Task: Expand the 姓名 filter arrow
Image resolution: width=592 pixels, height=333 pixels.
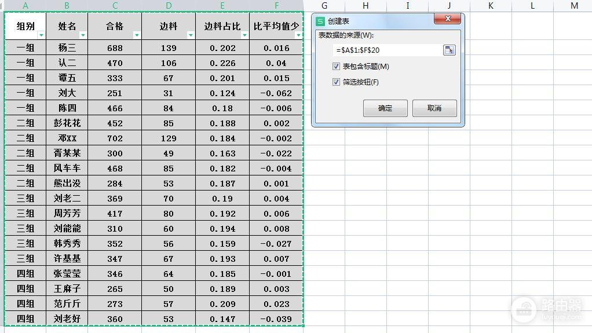Action: point(83,35)
